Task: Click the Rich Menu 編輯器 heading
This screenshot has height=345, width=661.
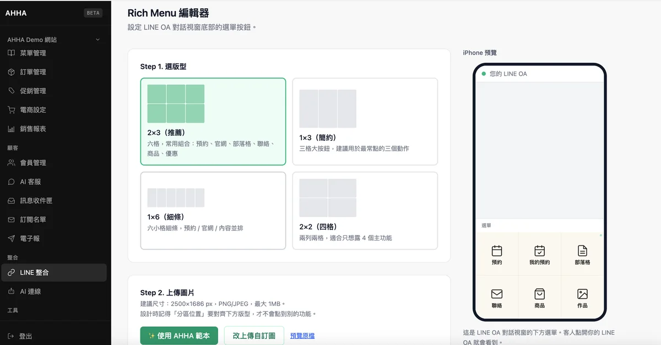Action: pyautogui.click(x=168, y=13)
